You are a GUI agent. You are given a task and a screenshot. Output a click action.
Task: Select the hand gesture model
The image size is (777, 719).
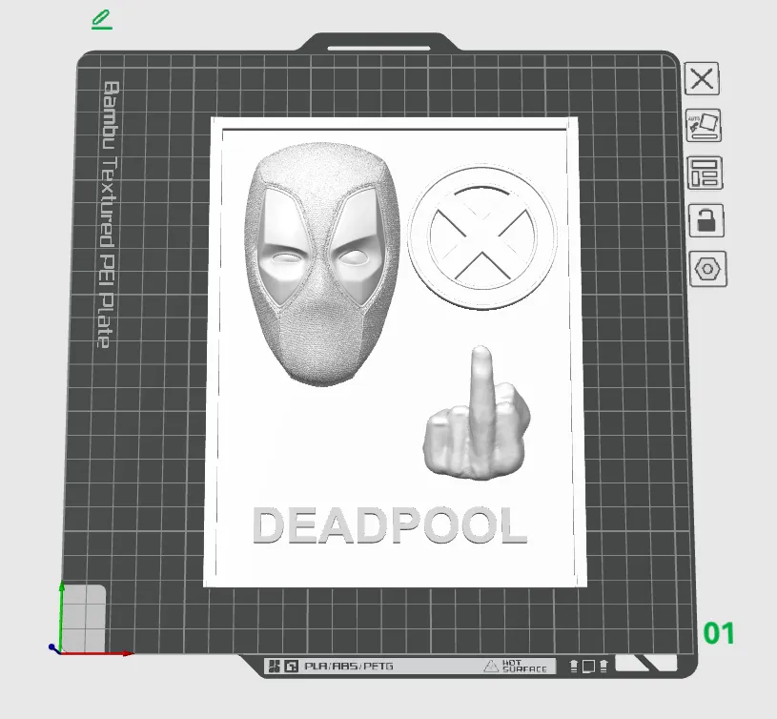click(x=476, y=414)
